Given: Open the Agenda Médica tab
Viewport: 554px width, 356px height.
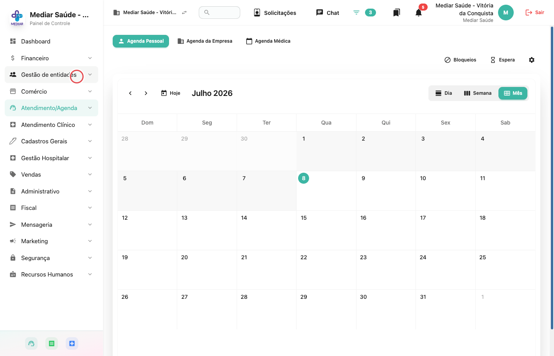Looking at the screenshot, I should [x=268, y=41].
